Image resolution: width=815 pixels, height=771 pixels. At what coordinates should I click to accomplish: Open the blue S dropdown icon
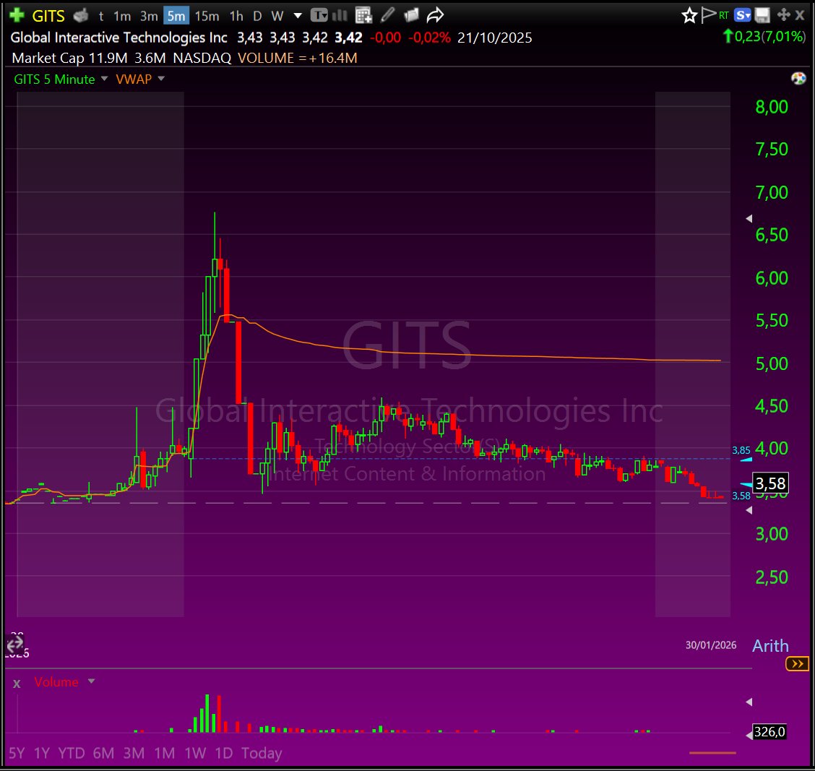pos(742,16)
